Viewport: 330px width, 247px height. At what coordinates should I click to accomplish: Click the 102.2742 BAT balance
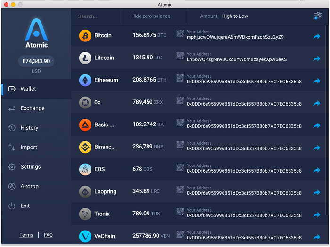pos(149,124)
